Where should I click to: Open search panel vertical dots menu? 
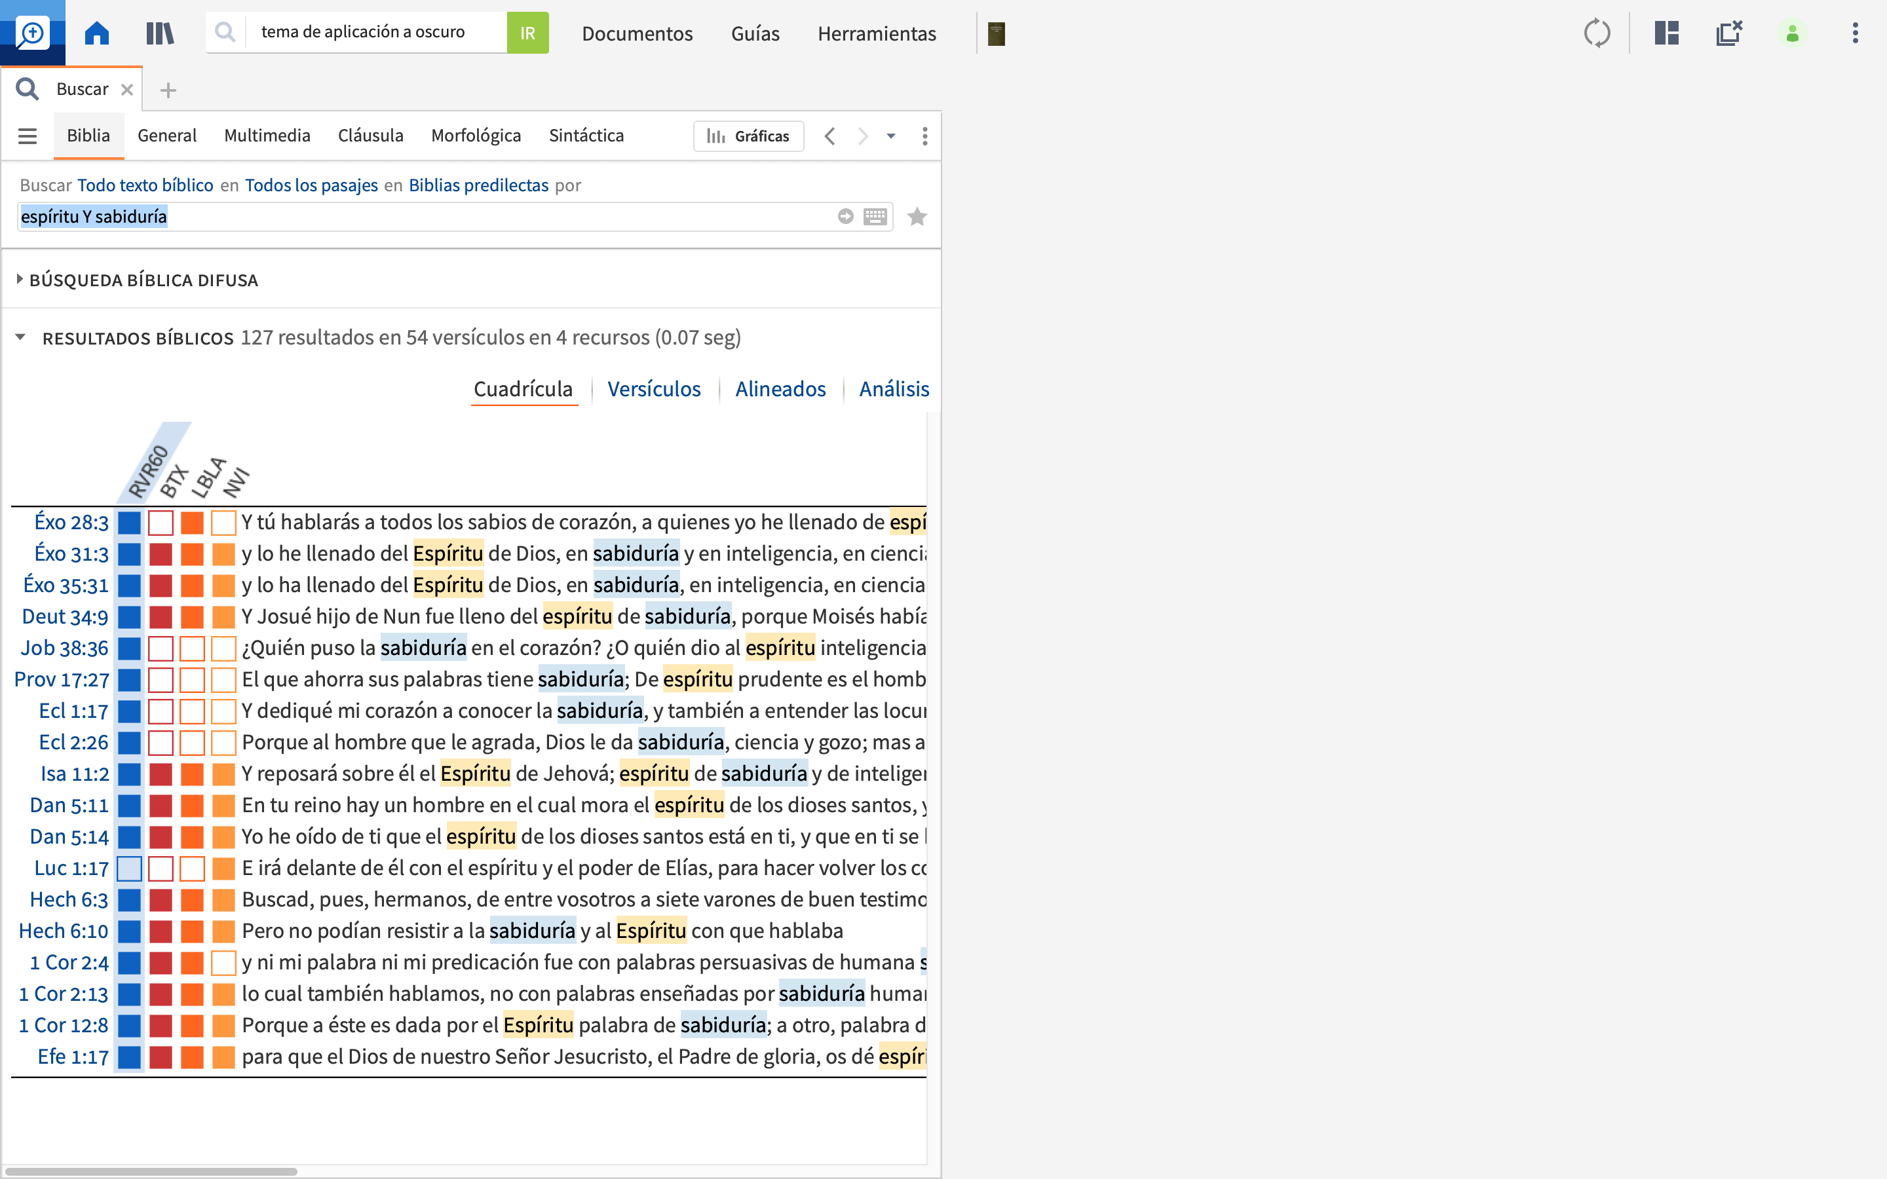click(x=924, y=136)
